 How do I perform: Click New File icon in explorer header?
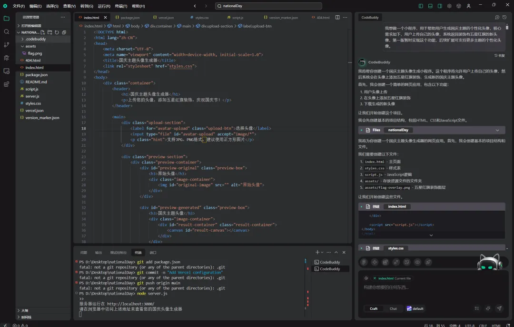pyautogui.click(x=43, y=32)
